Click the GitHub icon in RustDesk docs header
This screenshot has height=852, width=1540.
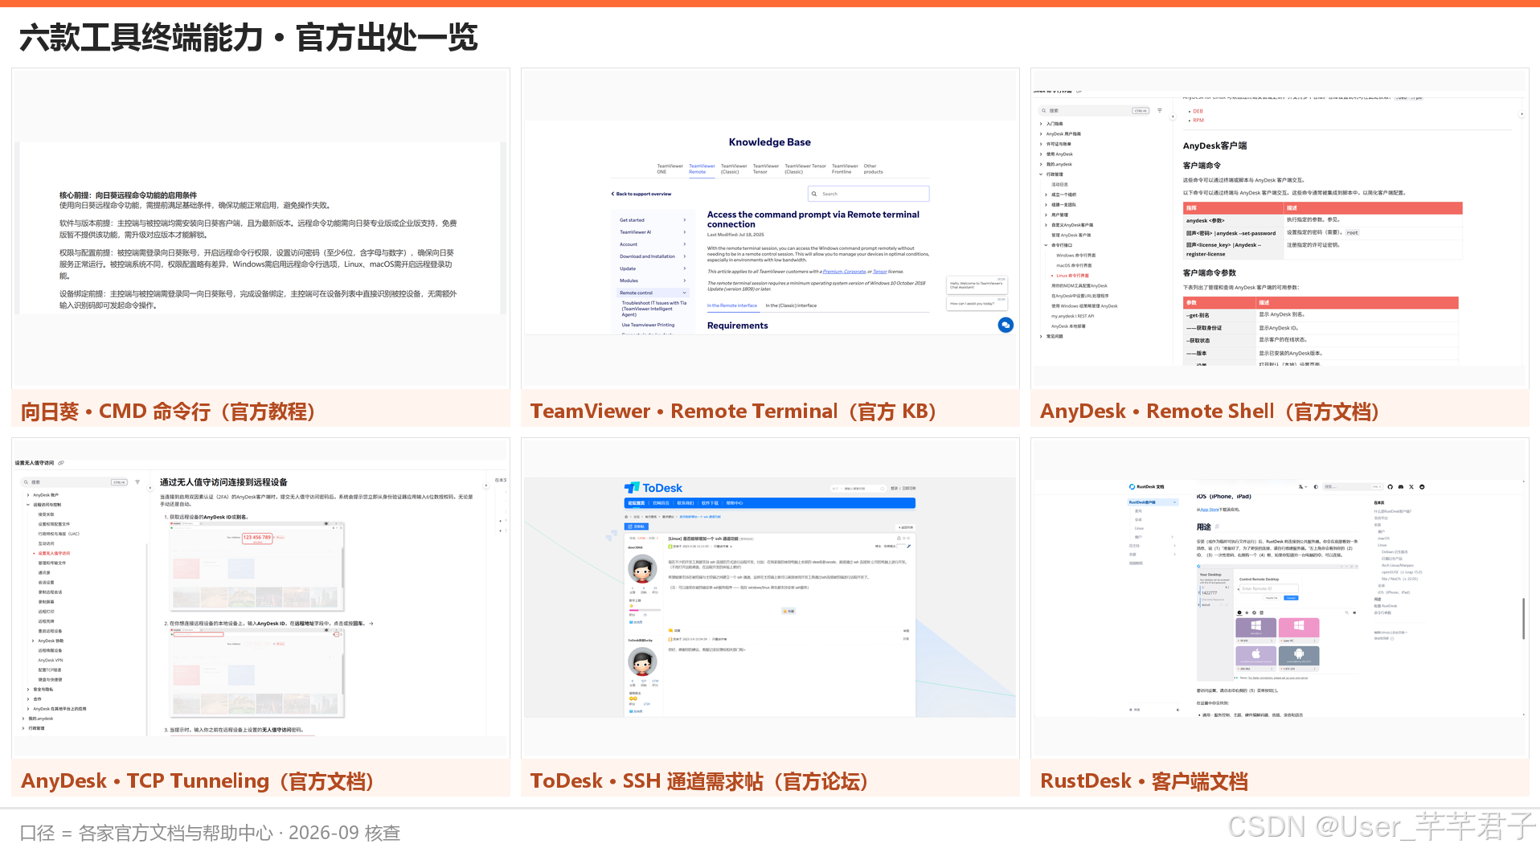[x=1390, y=486]
